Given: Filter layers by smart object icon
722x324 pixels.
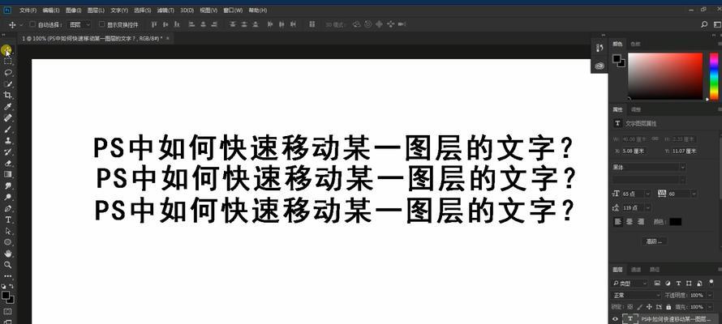Looking at the screenshot, I should pyautogui.click(x=699, y=283).
